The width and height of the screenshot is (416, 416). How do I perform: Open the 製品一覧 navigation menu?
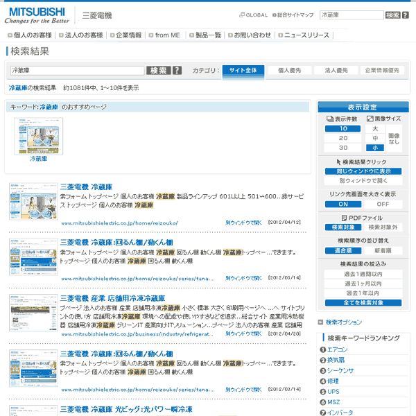(207, 35)
